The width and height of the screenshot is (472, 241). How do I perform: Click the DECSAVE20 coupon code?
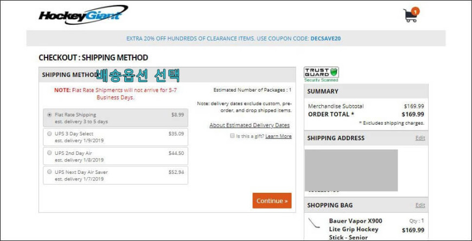[326, 38]
